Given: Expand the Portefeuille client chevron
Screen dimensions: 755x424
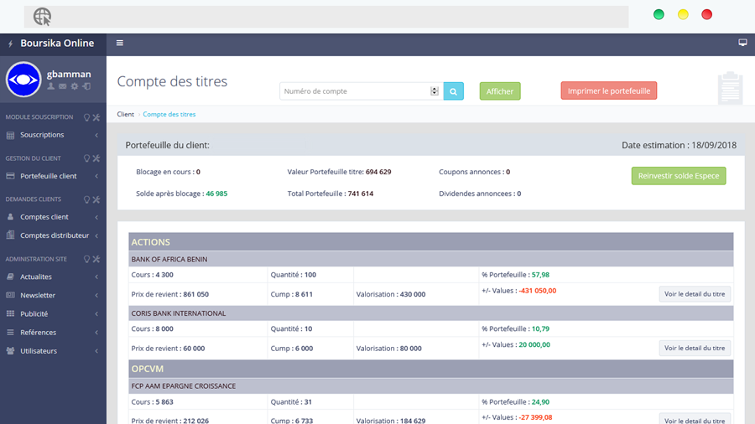Looking at the screenshot, I should 96,176.
